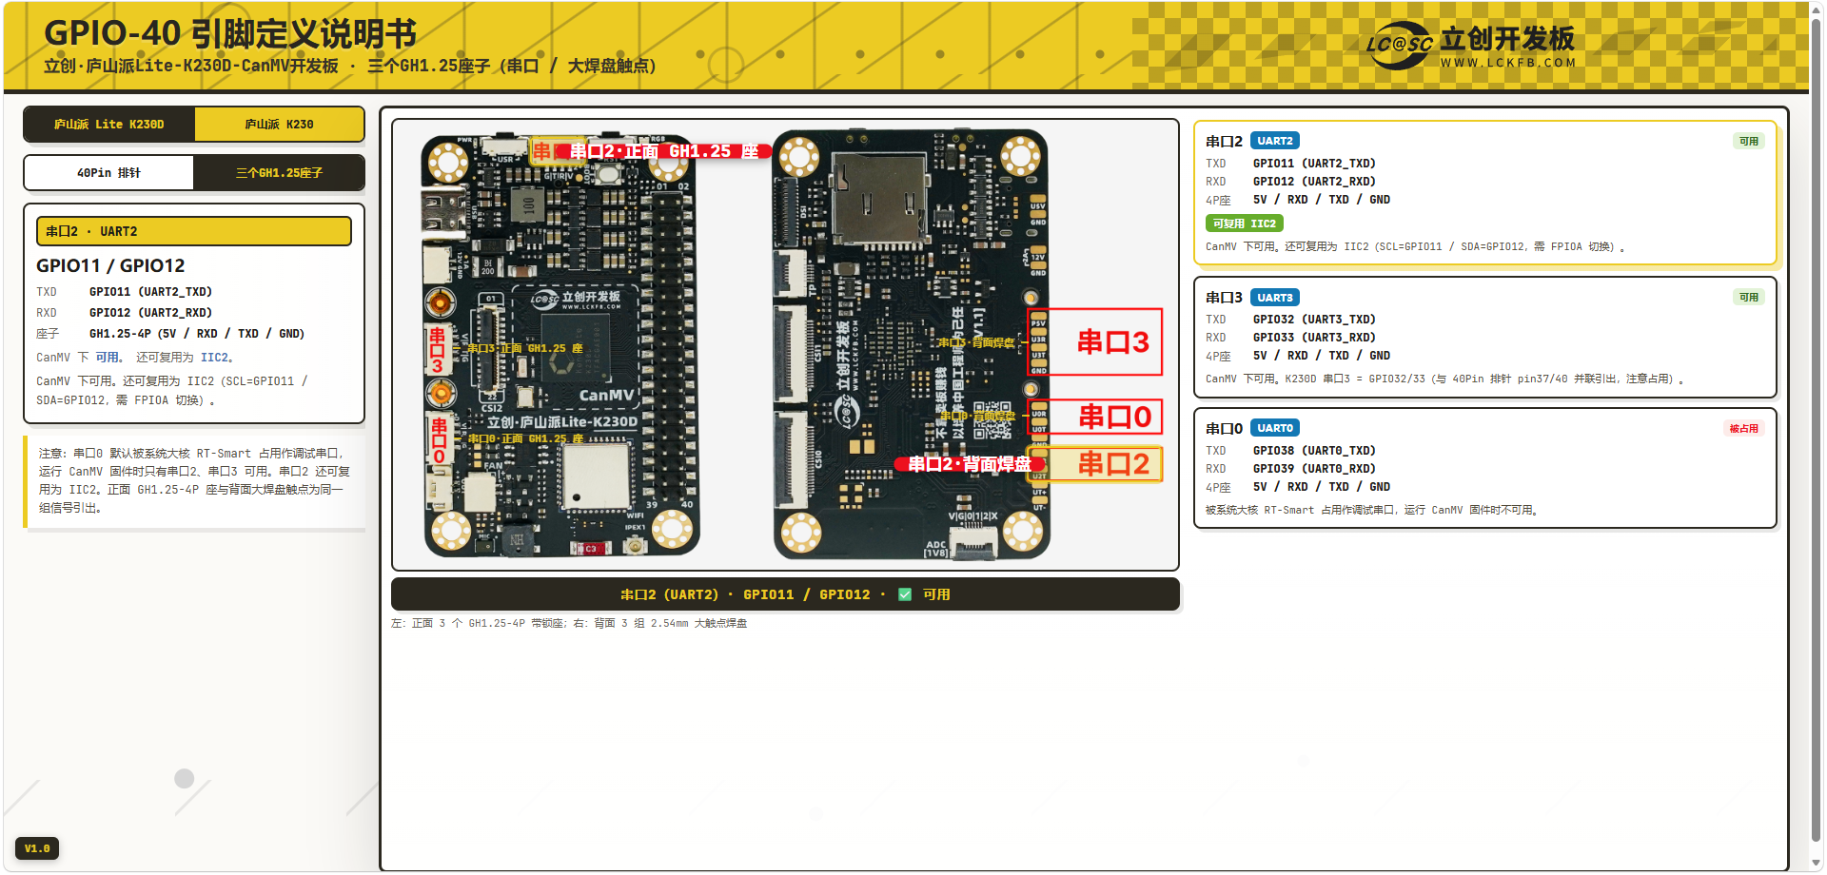Image resolution: width=1827 pixels, height=875 pixels.
Task: Click the 注意 note box about 串口0
Action: pos(194,480)
